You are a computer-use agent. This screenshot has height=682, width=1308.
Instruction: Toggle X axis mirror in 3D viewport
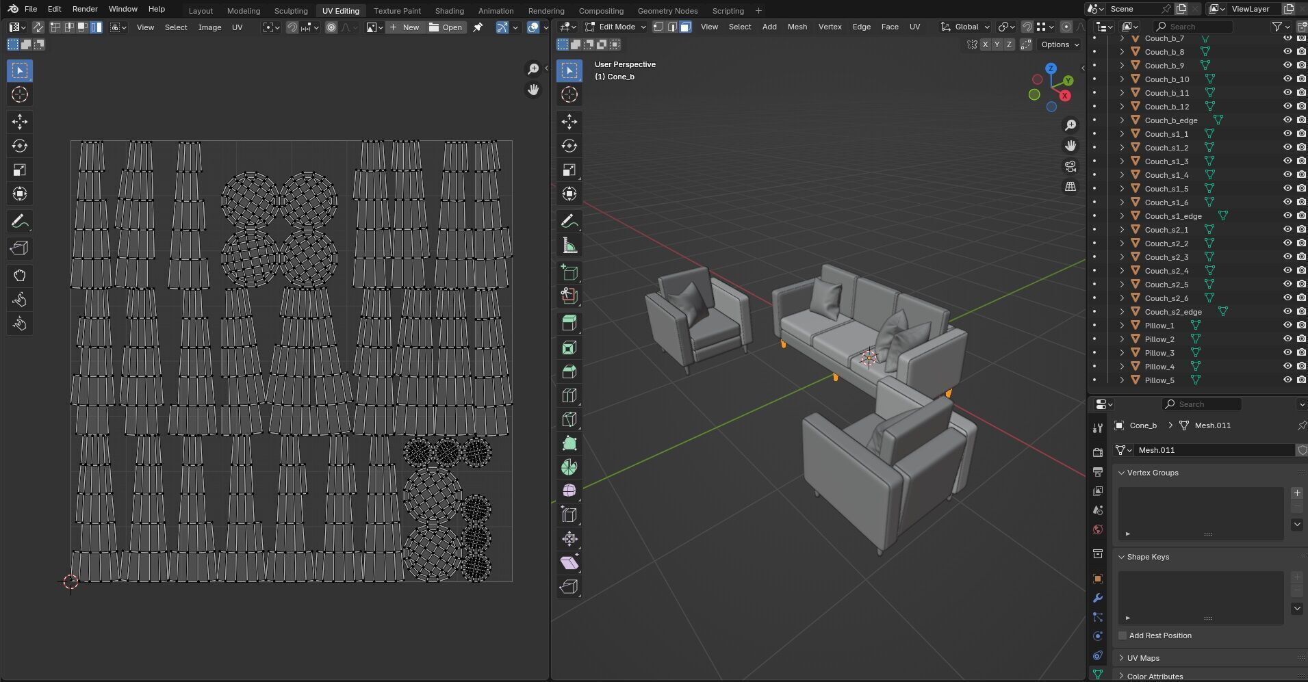click(985, 44)
